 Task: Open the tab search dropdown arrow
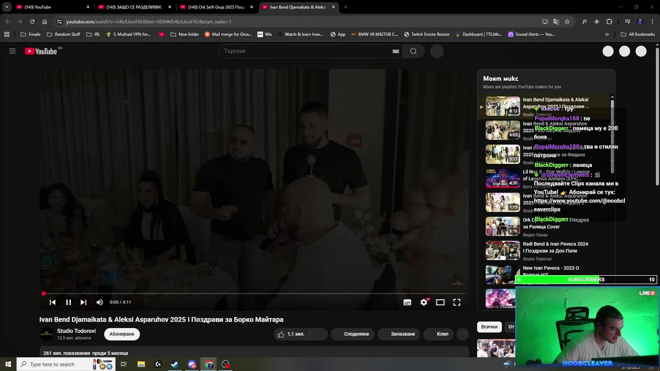tap(7, 7)
